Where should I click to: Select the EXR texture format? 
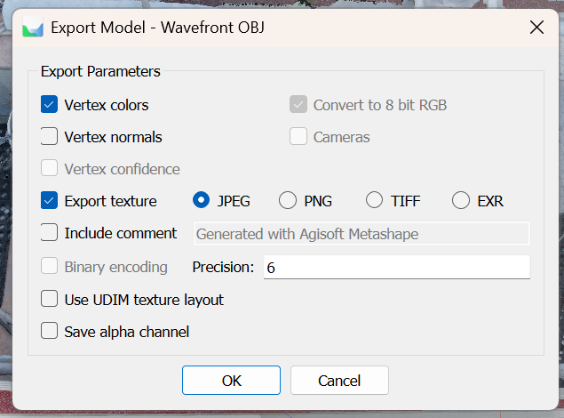[461, 201]
